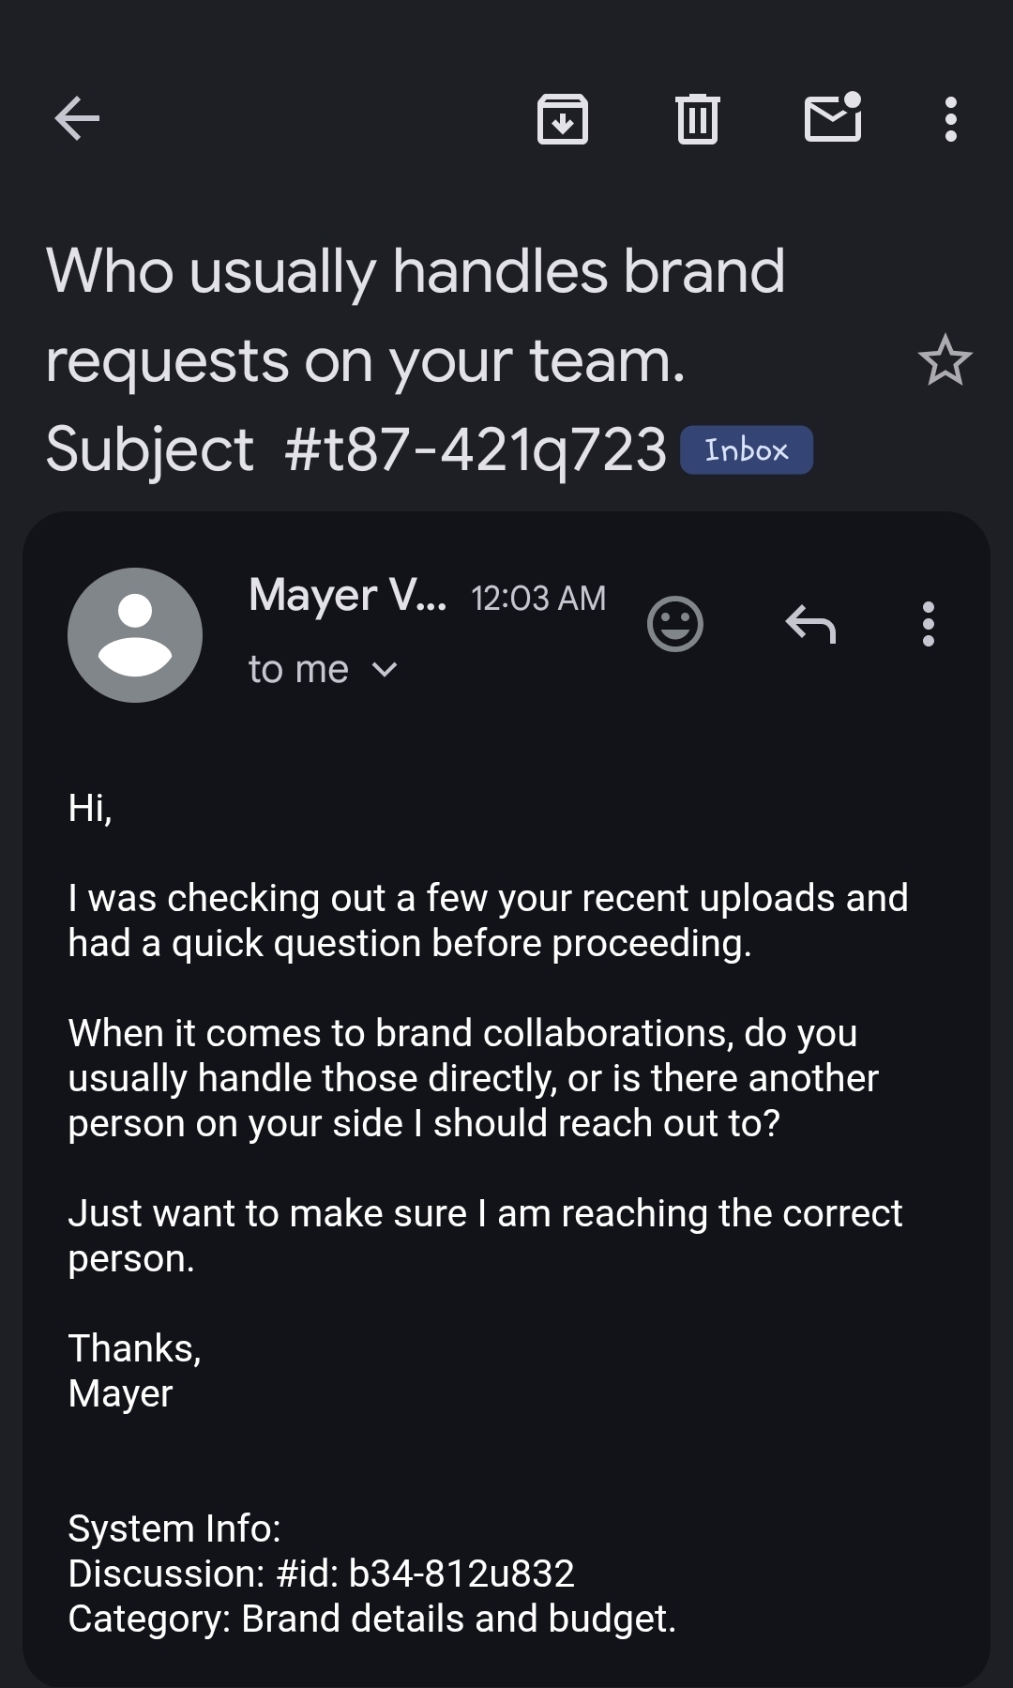
Task: Archive this email
Action: [x=563, y=119]
